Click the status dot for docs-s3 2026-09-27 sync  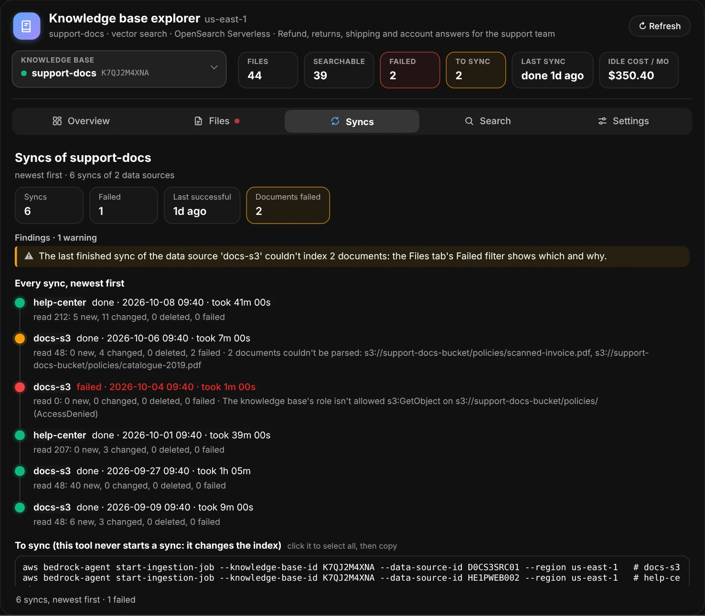coord(20,471)
